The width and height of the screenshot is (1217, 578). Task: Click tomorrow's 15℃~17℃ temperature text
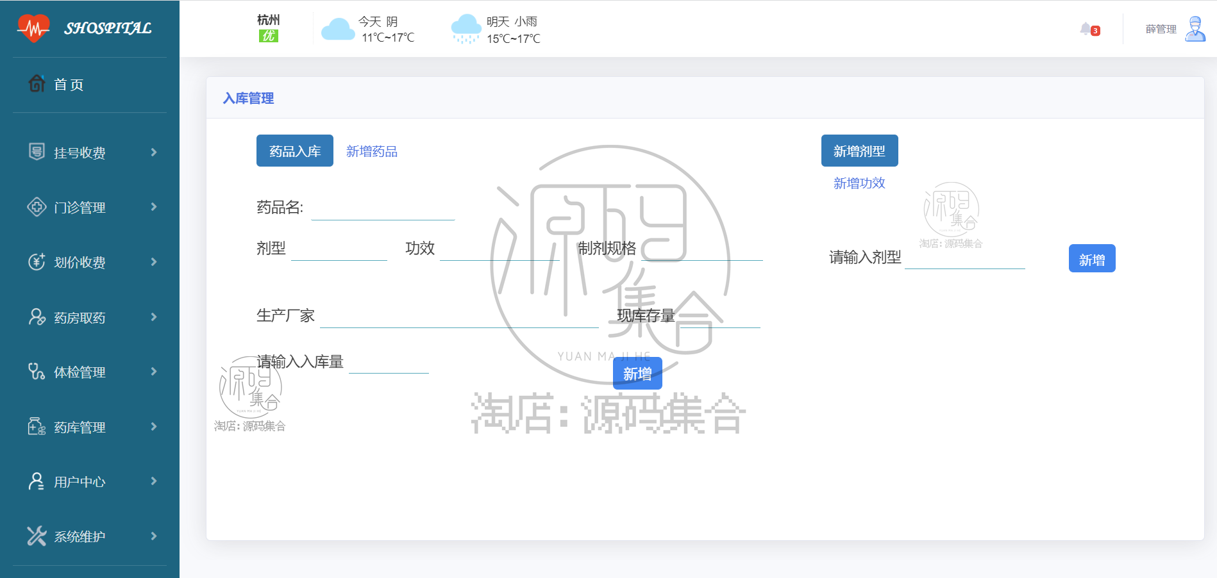[514, 39]
